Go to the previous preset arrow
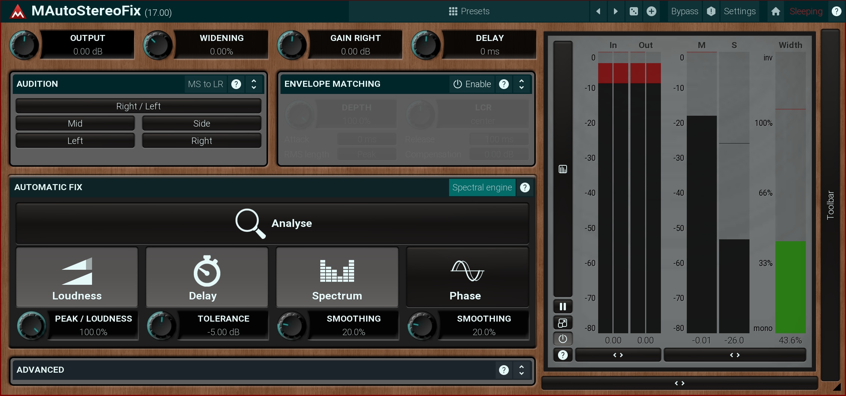846x396 pixels. pyautogui.click(x=599, y=11)
